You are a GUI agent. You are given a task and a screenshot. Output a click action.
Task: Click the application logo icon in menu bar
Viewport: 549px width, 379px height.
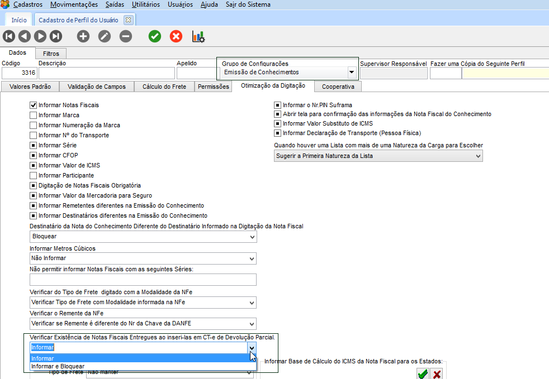point(5,4)
